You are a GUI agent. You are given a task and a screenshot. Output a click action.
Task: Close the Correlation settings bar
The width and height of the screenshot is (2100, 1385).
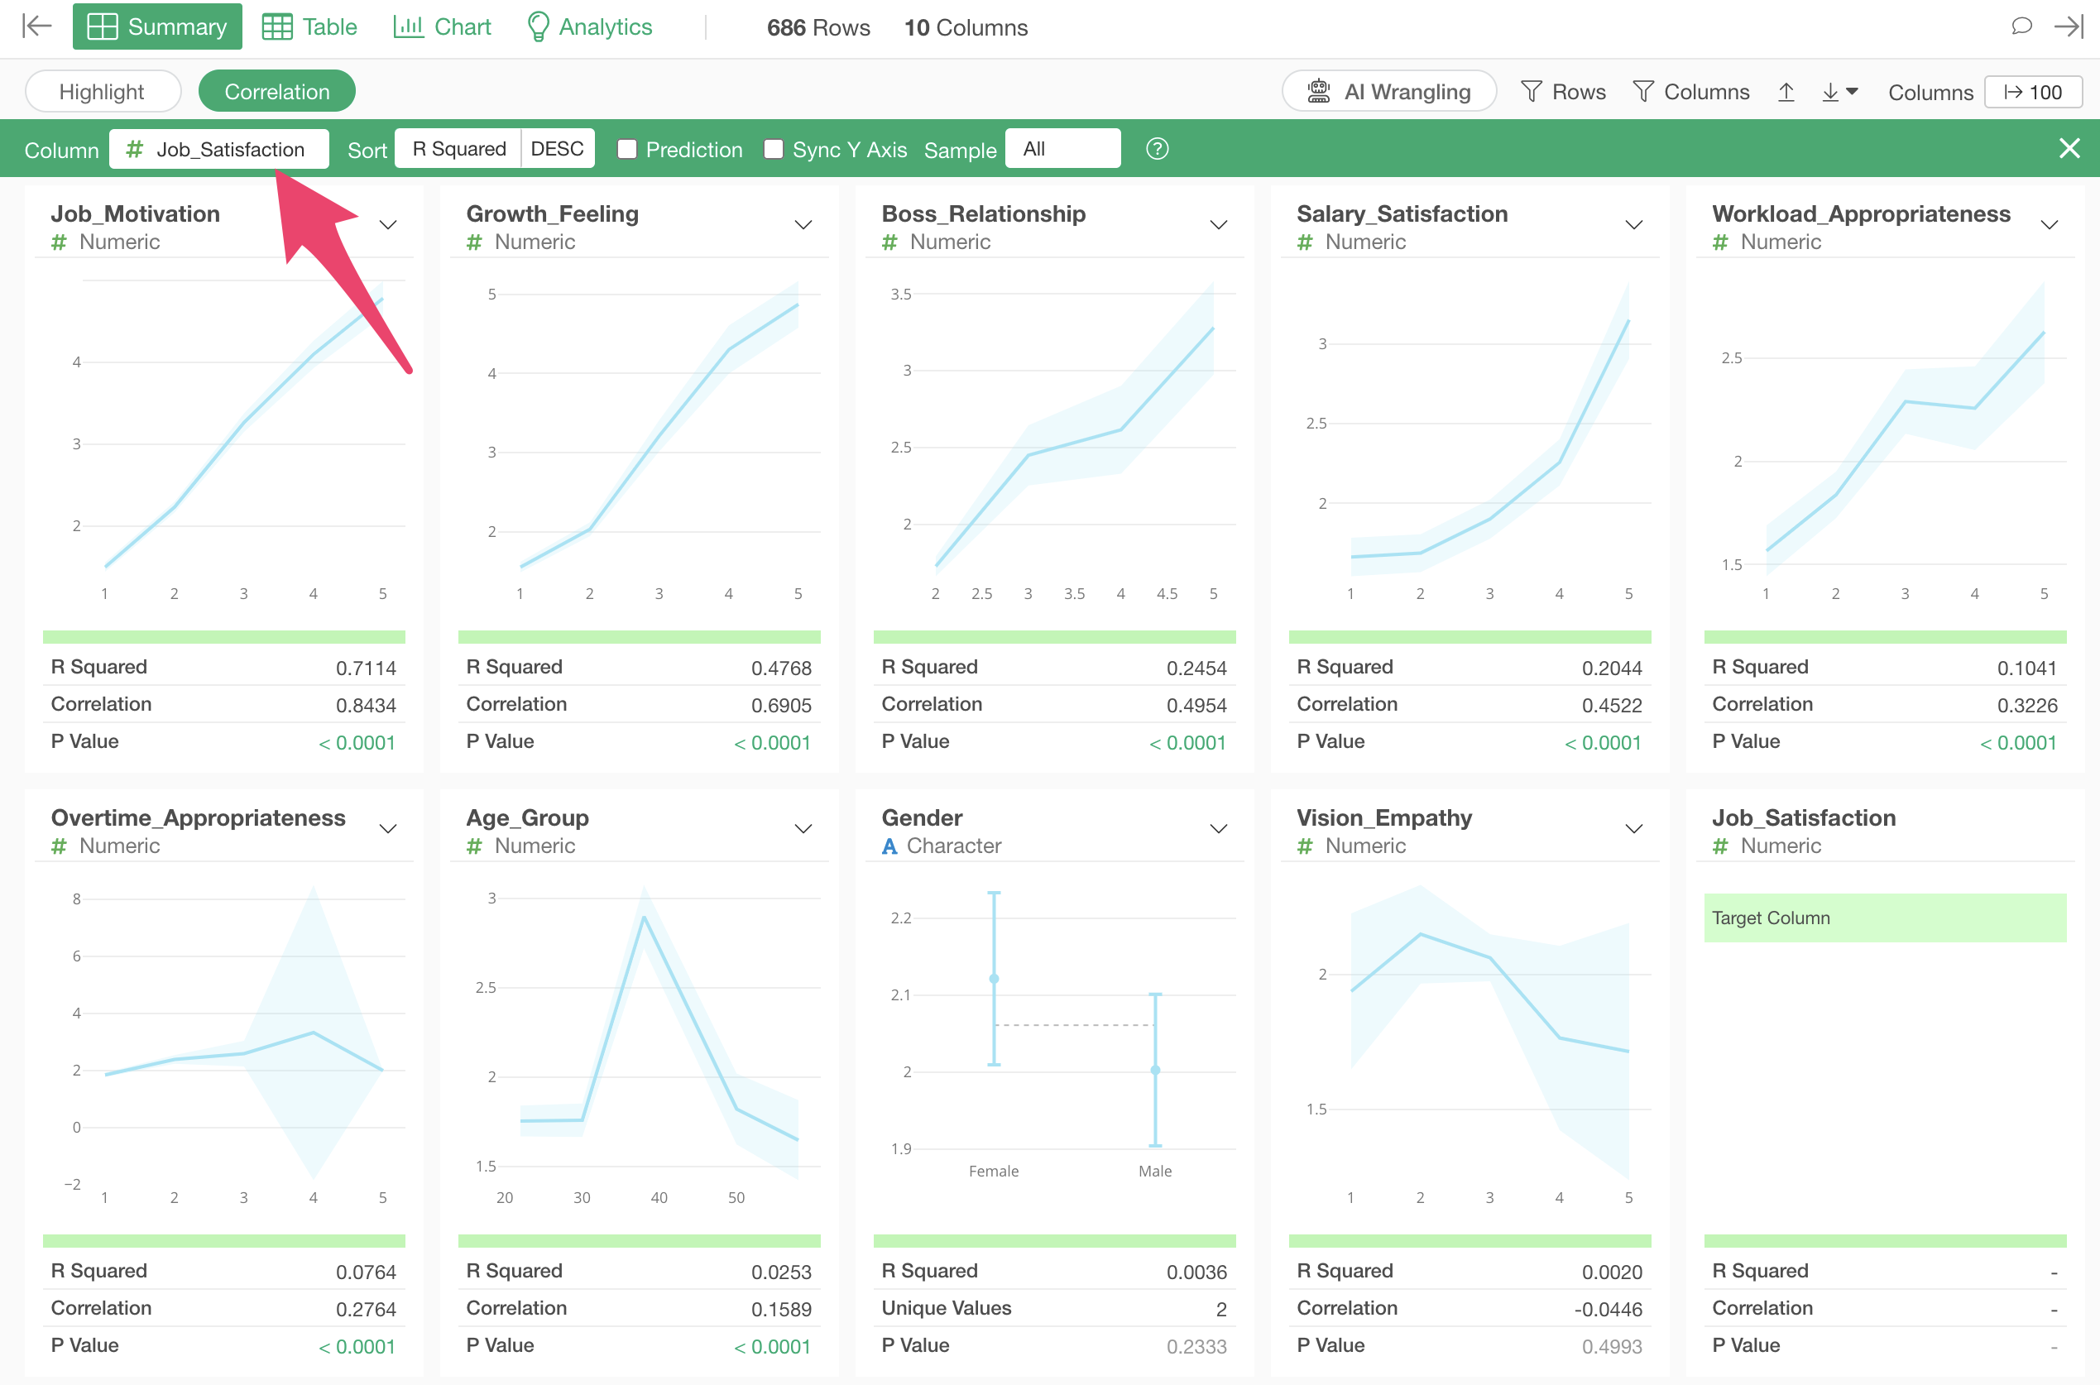[2069, 148]
